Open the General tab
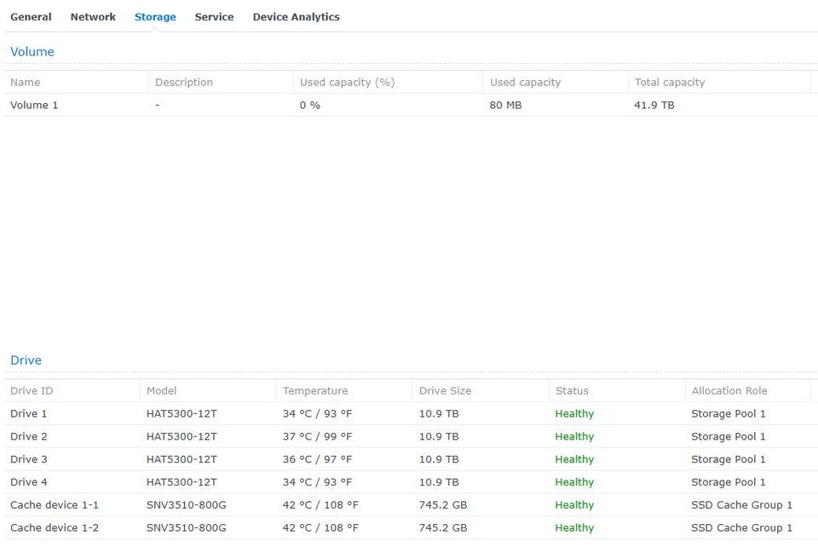 [31, 17]
